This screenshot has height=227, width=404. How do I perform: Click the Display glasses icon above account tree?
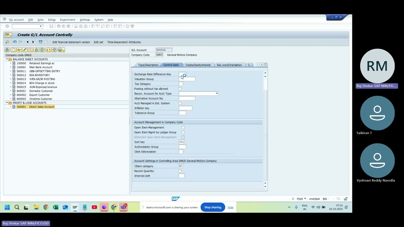click(19, 50)
